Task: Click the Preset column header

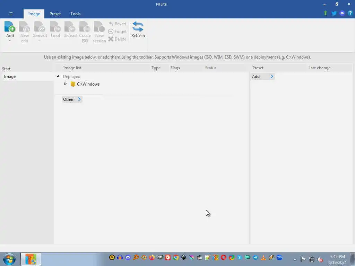Action: (258, 68)
